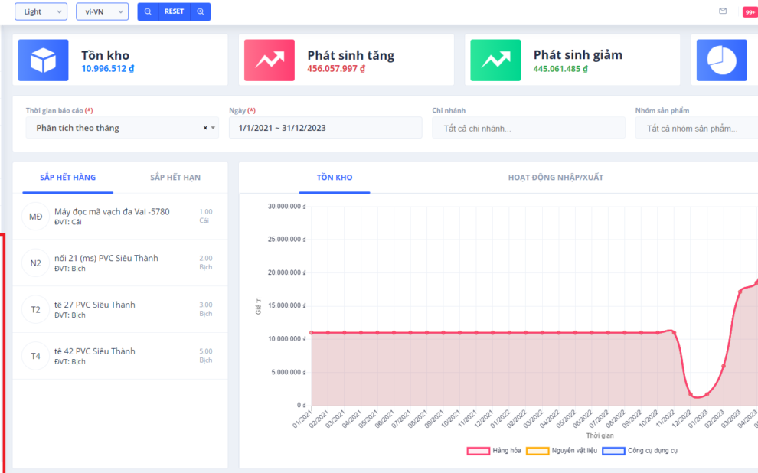Click the Tồn kho box icon
The image size is (758, 473).
click(43, 60)
